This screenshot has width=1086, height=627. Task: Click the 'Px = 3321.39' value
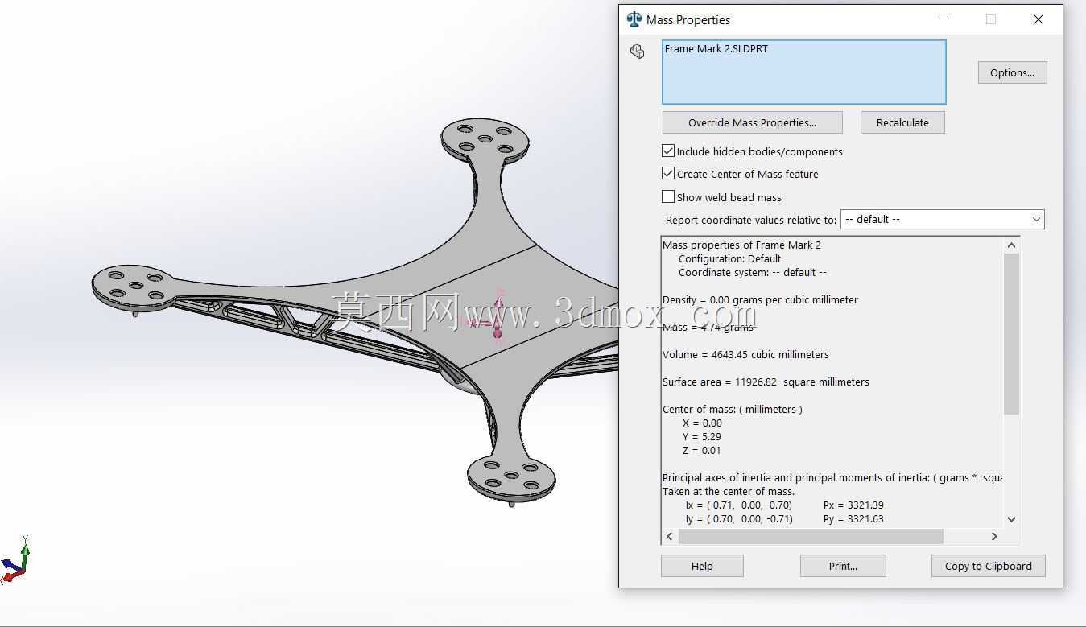[853, 505]
